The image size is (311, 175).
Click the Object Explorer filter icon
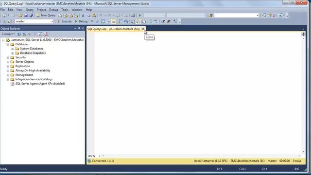click(35, 34)
